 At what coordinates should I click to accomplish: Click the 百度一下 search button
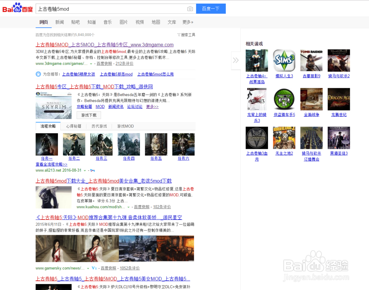211,8
